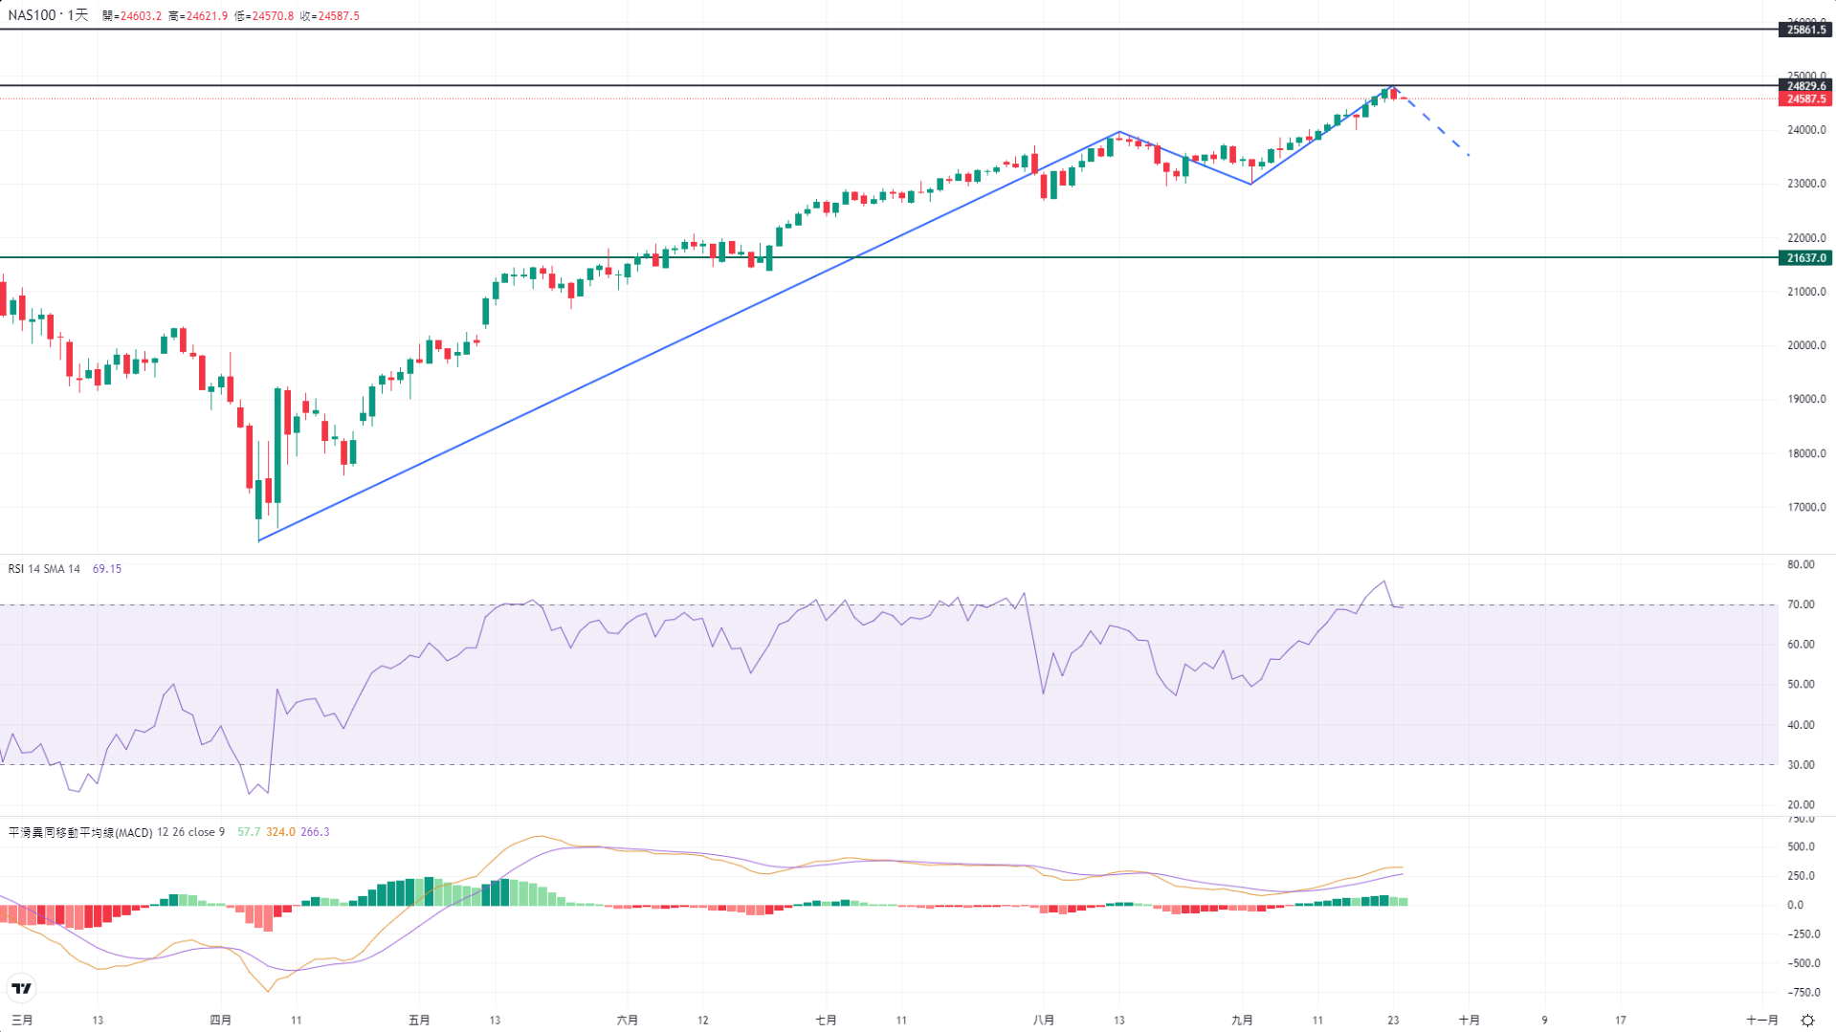Select the RSI 70.00 axis label
This screenshot has height=1032, width=1836.
[1801, 604]
